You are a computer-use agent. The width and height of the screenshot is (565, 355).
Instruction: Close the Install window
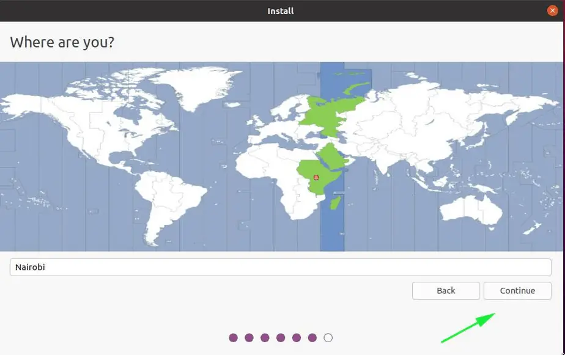coord(552,10)
